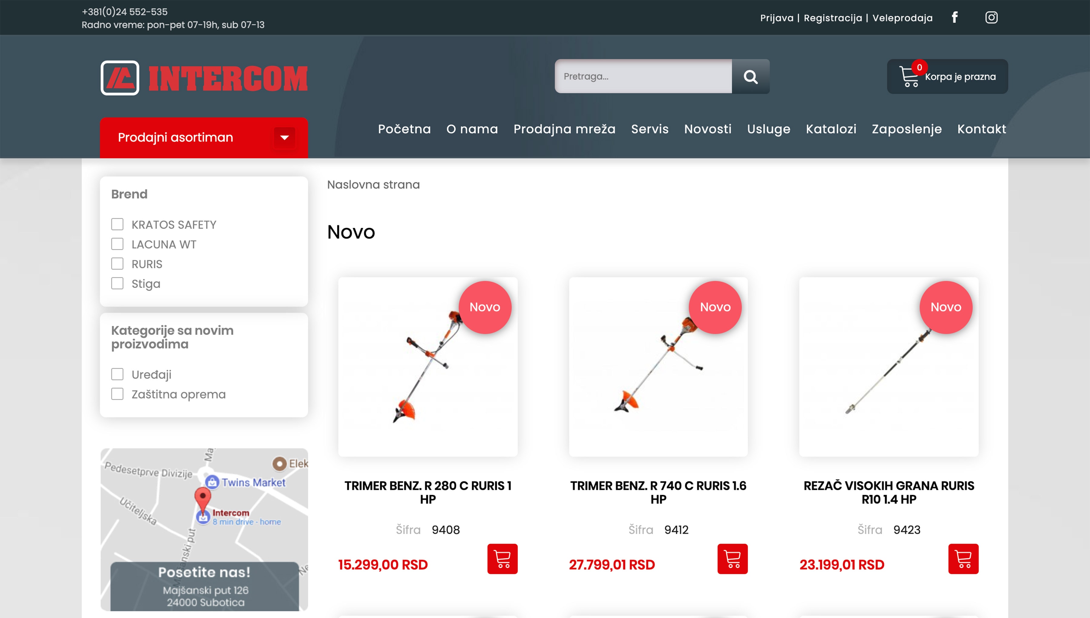Click the product code 9408
This screenshot has width=1090, height=618.
coord(446,530)
